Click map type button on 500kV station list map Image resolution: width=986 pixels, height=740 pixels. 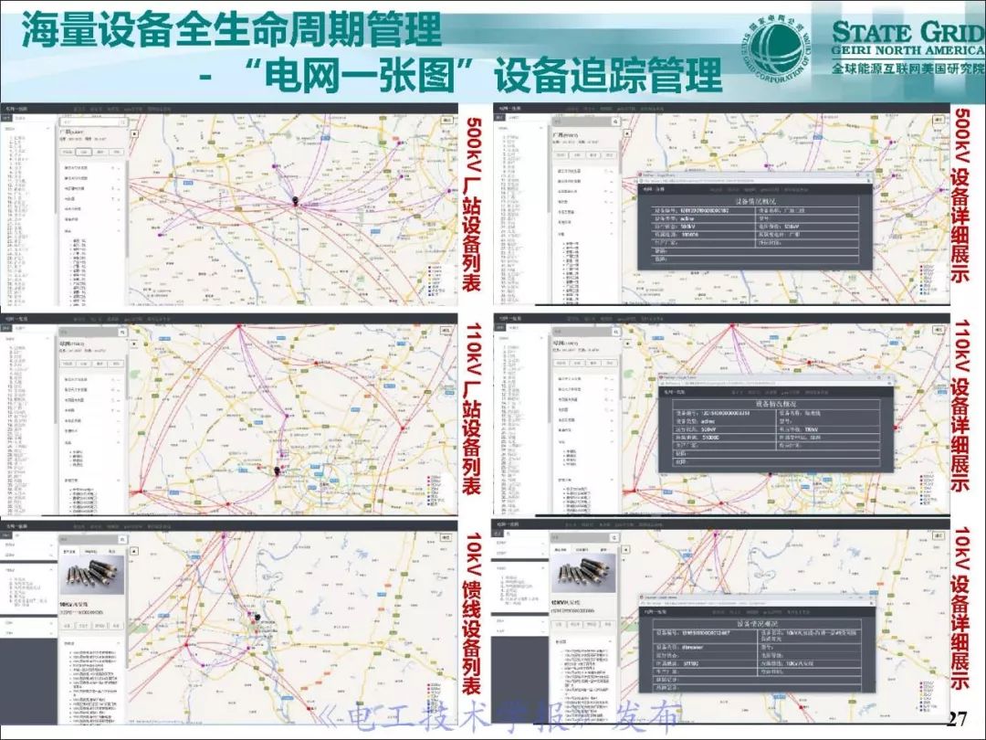447,121
